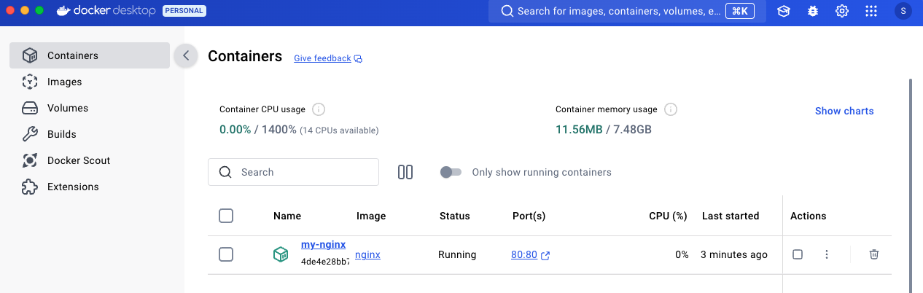Open more actions menu for my-nginx
Image resolution: width=923 pixels, height=293 pixels.
click(x=827, y=254)
